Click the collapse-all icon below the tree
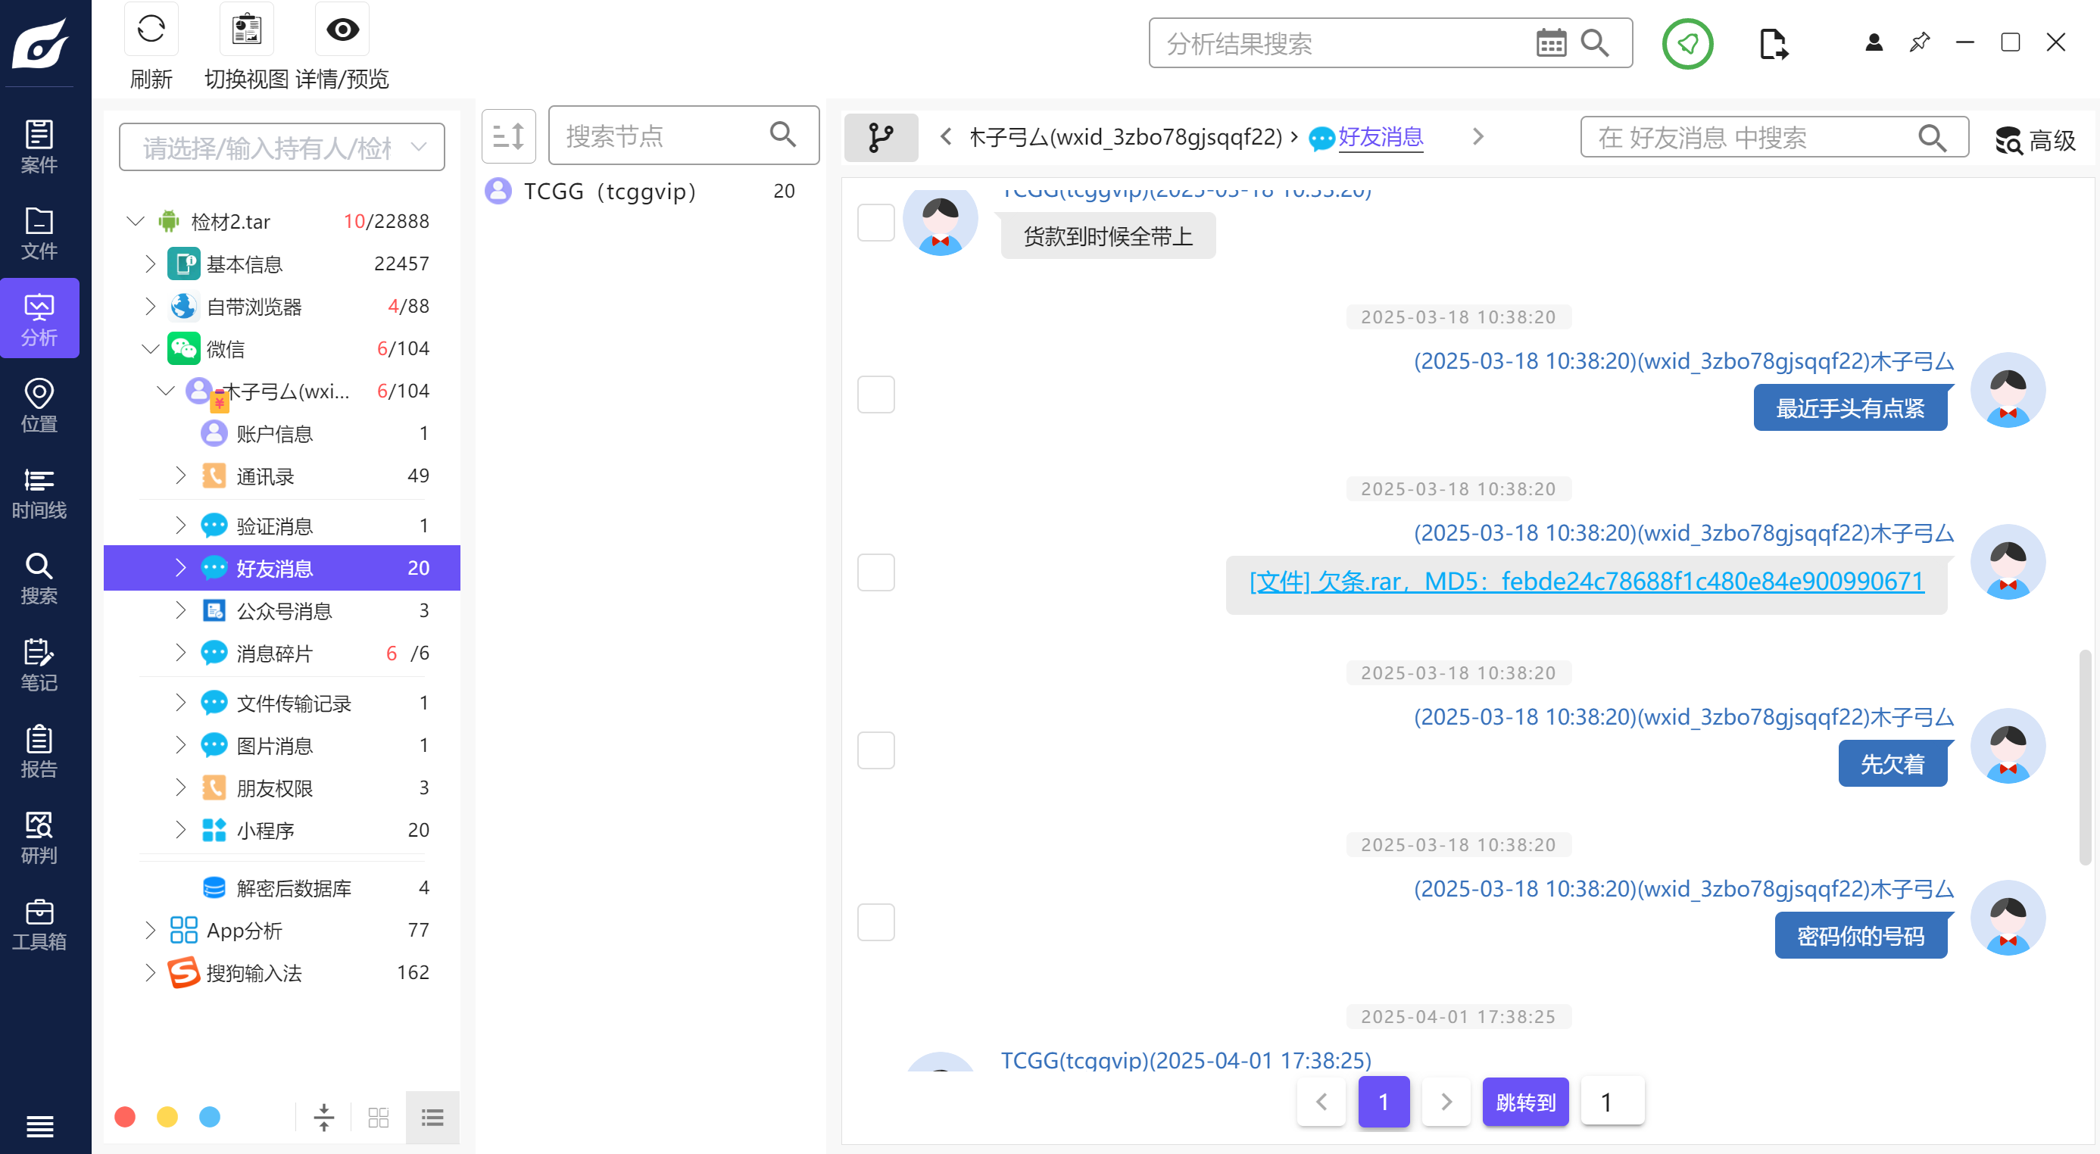The image size is (2100, 1154). (323, 1116)
